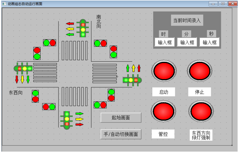Click the 停止 text label
238x153 pixels.
click(200, 92)
